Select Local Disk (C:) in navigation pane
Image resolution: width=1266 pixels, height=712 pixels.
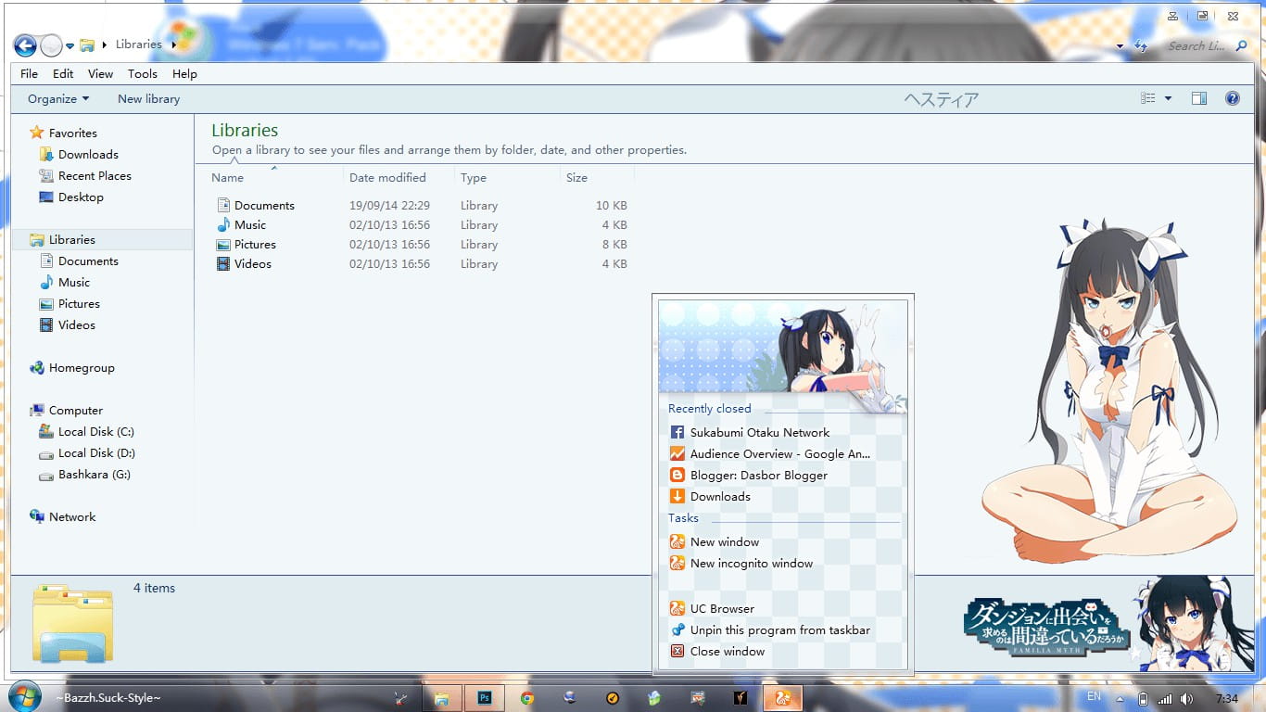(x=95, y=432)
